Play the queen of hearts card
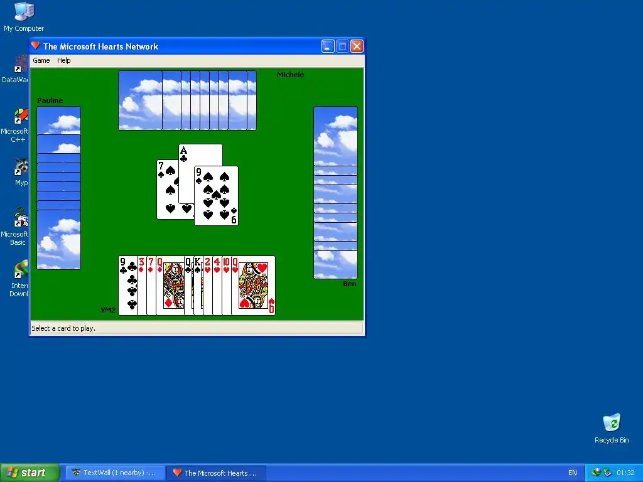The width and height of the screenshot is (643, 482). [253, 286]
